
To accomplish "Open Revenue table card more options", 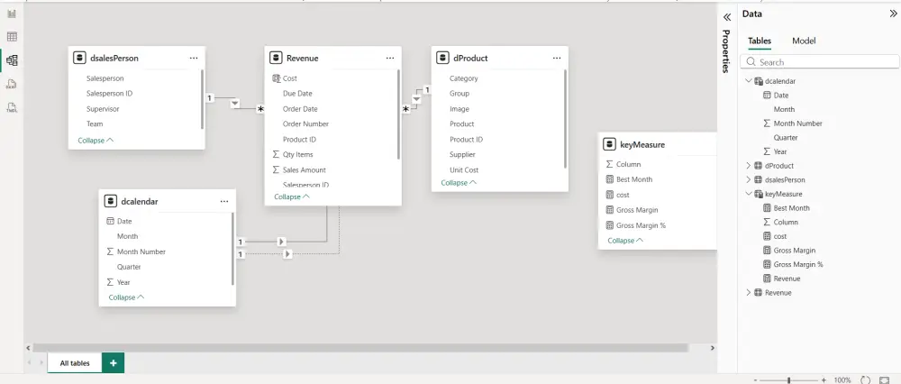I will click(390, 58).
